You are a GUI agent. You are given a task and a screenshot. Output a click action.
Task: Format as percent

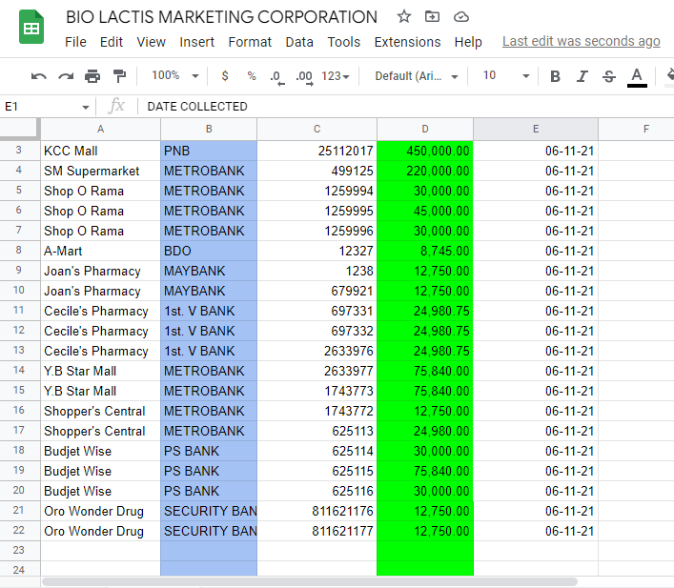[x=252, y=76]
